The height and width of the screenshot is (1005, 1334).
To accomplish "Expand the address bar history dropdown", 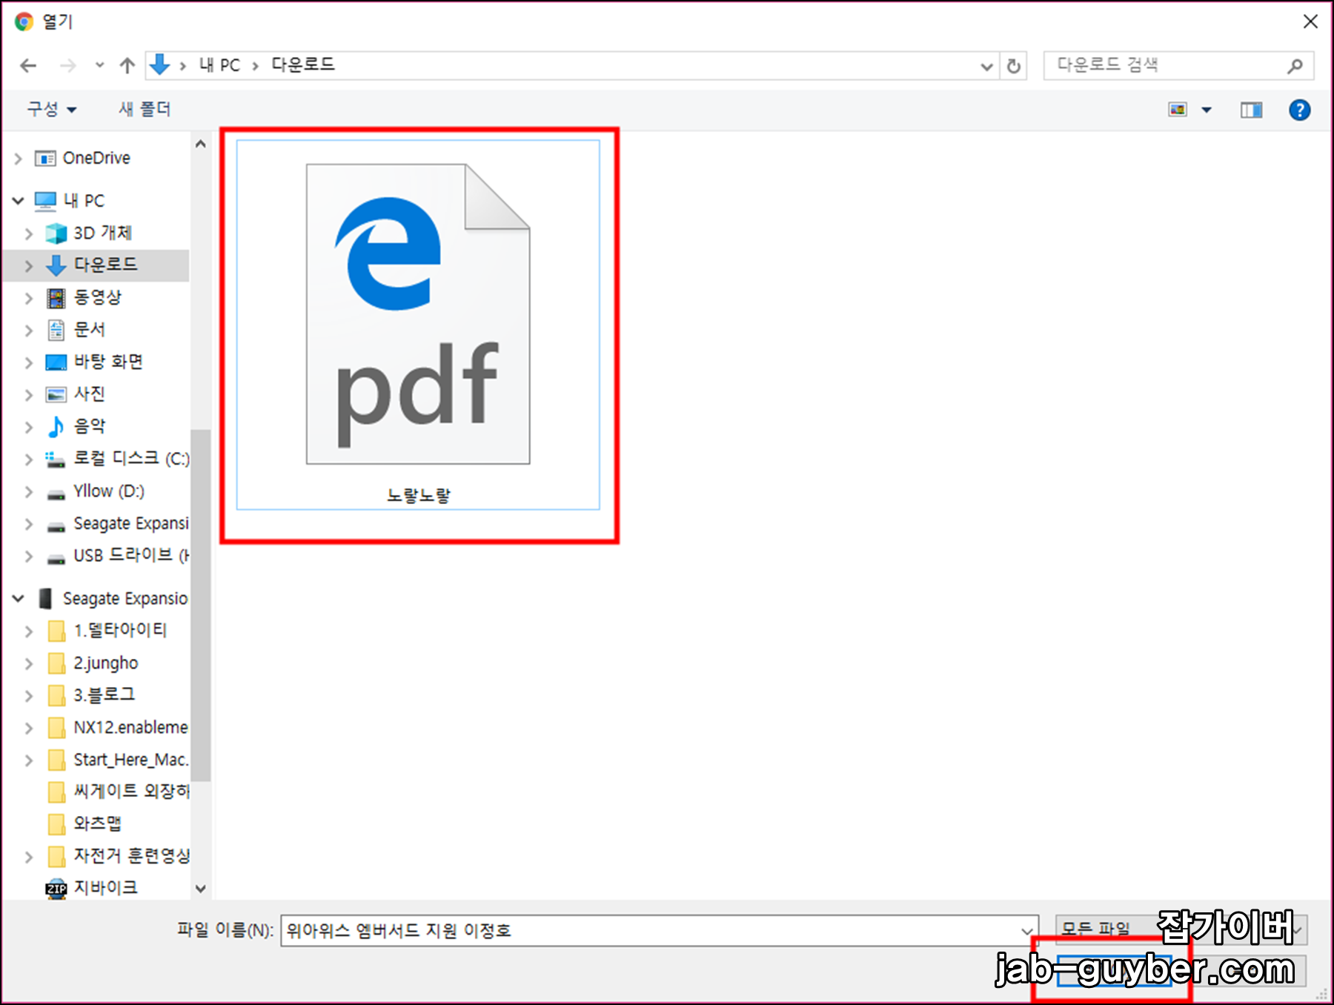I will tap(986, 67).
